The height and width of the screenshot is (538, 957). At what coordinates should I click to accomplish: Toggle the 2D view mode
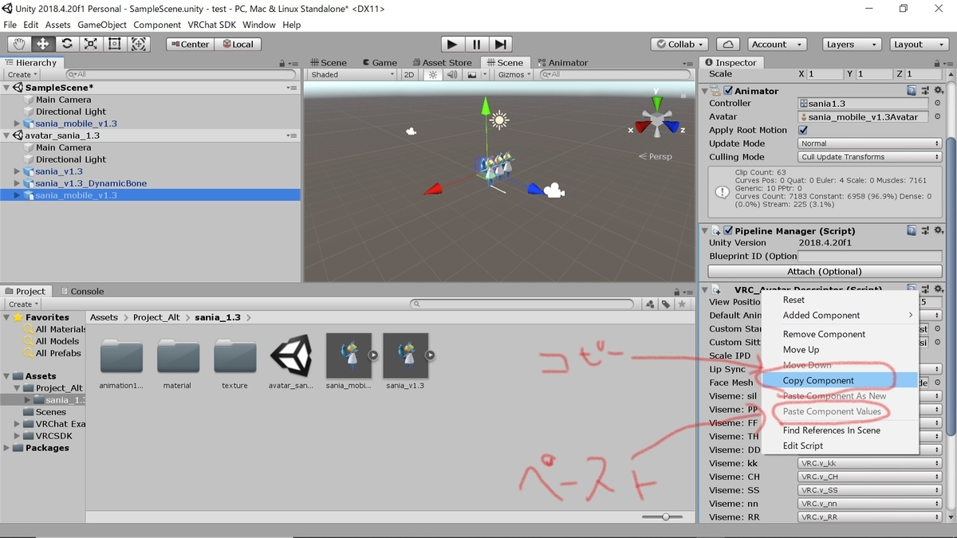(409, 74)
